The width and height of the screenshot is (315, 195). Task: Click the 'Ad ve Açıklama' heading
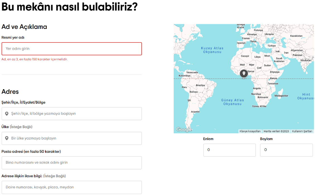click(x=24, y=27)
